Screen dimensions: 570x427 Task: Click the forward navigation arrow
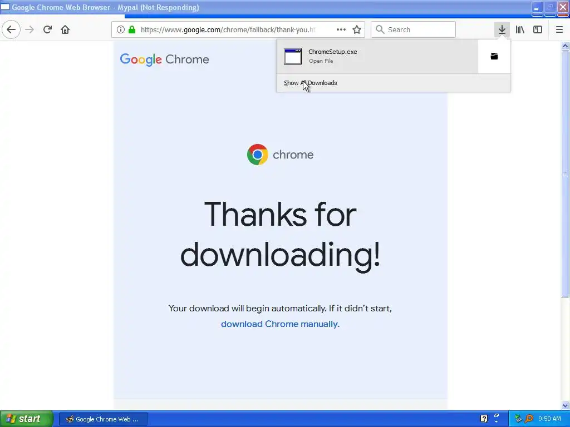[30, 29]
